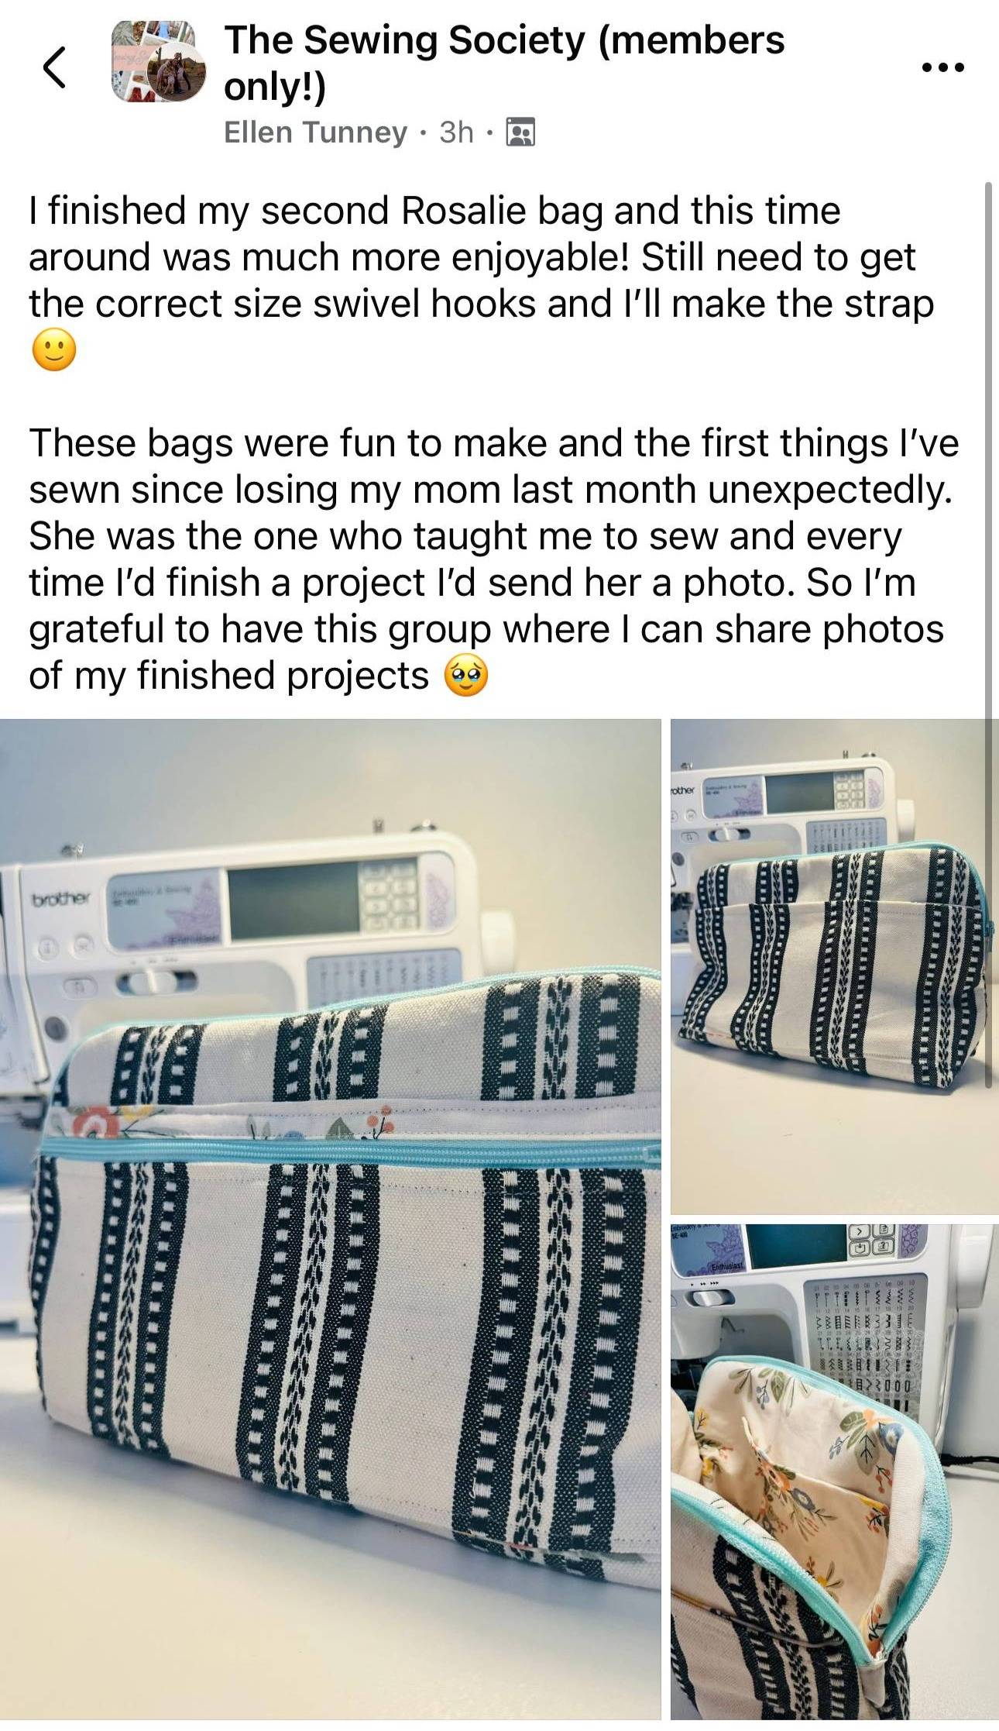
Task: Open top-right photo of bag back pocket
Action: pos(835,966)
